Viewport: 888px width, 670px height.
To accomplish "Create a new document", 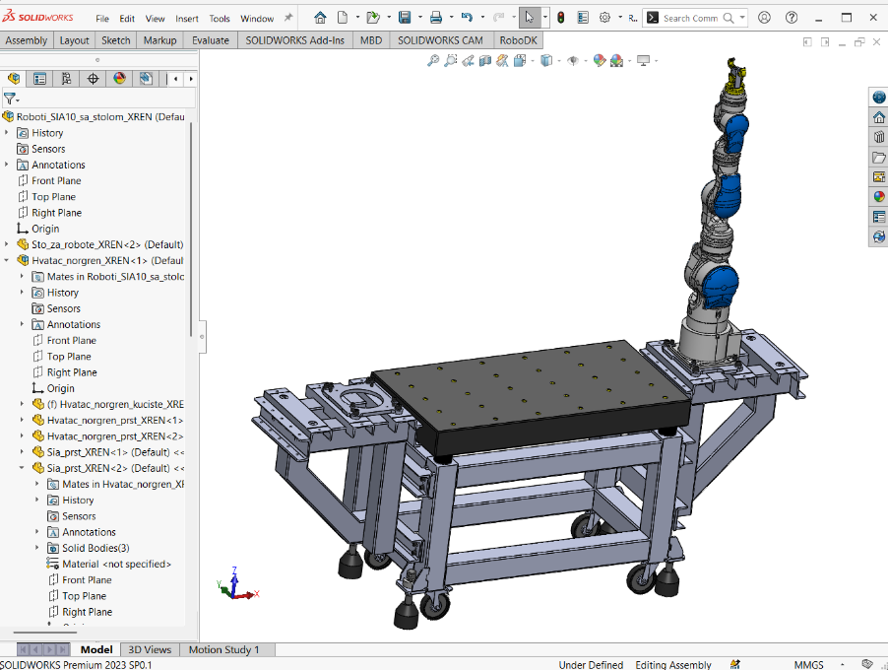I will point(343,18).
